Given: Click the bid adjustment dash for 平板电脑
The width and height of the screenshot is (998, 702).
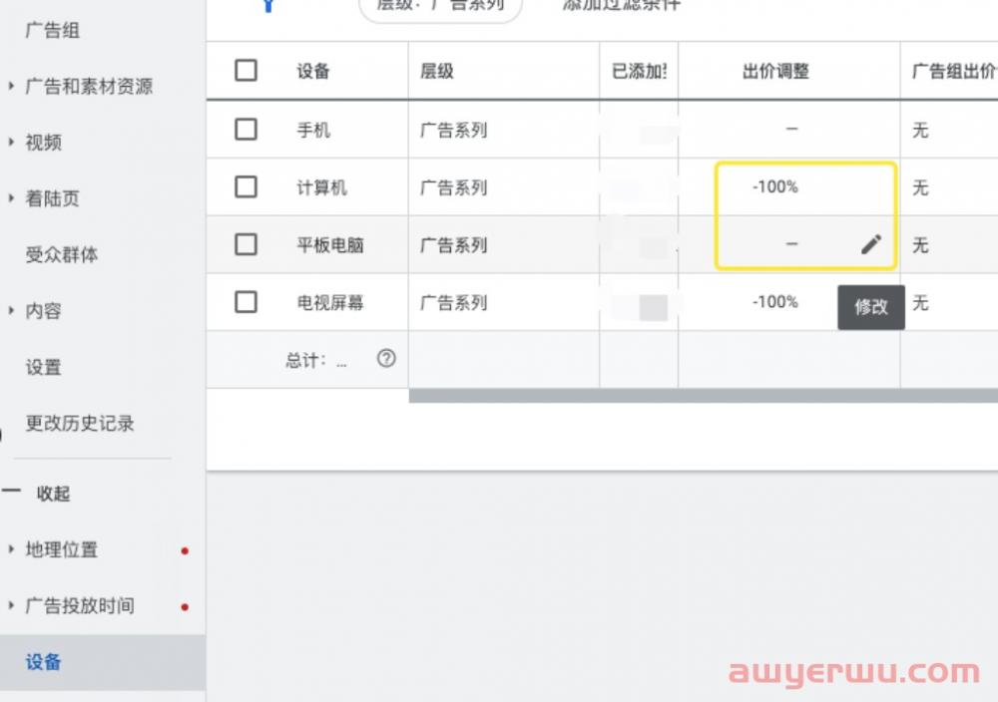Looking at the screenshot, I should (791, 244).
